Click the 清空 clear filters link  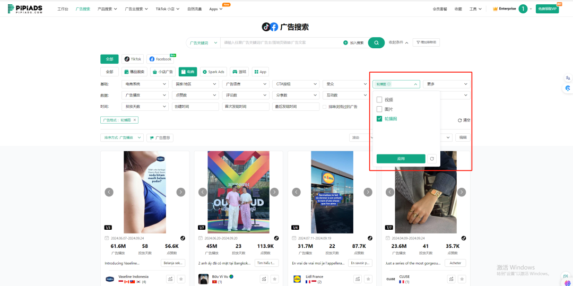[464, 120]
